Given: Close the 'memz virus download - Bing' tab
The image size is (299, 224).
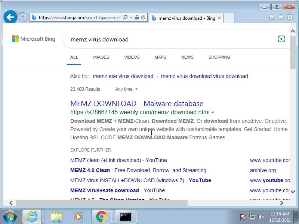Looking at the screenshot, I should [219, 18].
